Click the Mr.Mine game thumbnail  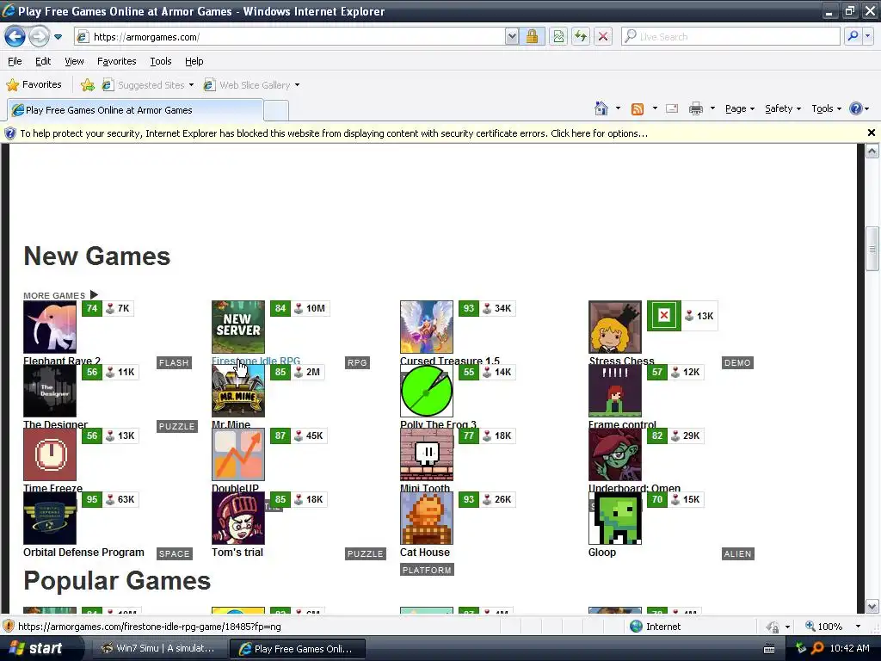(x=238, y=391)
